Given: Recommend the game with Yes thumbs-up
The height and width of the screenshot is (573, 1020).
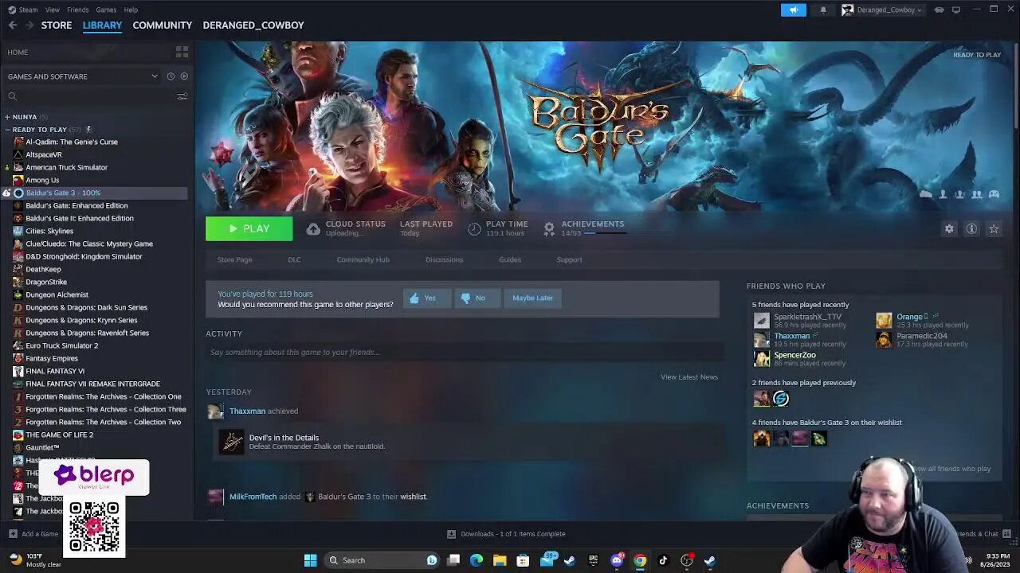Looking at the screenshot, I should click(x=426, y=298).
